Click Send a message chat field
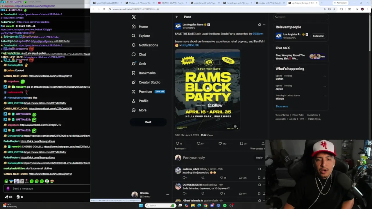The height and width of the screenshot is (209, 372). point(46,189)
